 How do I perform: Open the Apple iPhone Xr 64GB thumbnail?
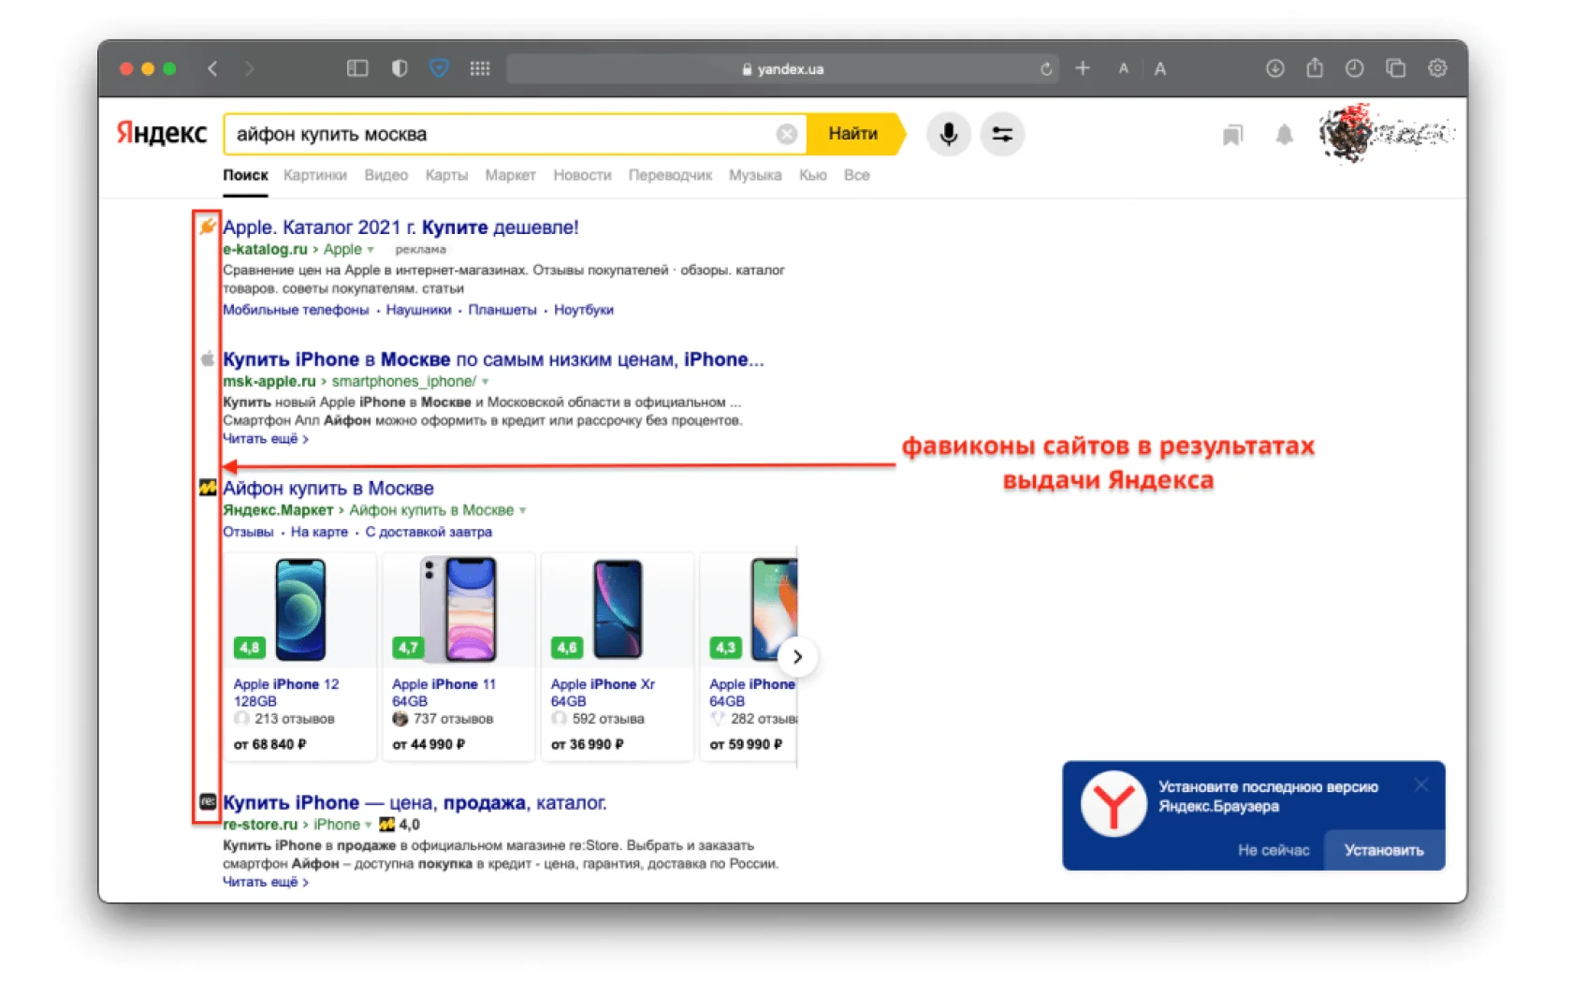point(618,609)
